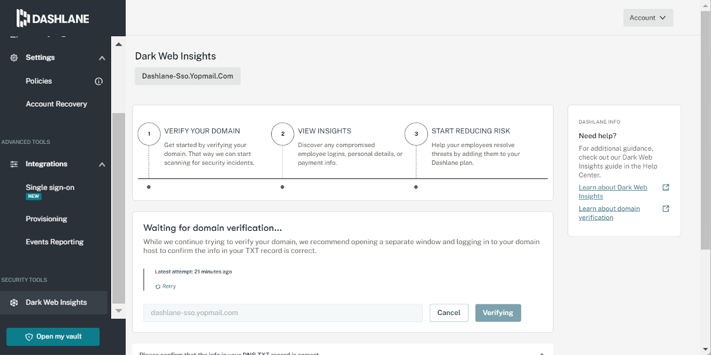
Task: Select Dark Web Insights in sidebar
Action: (53, 302)
